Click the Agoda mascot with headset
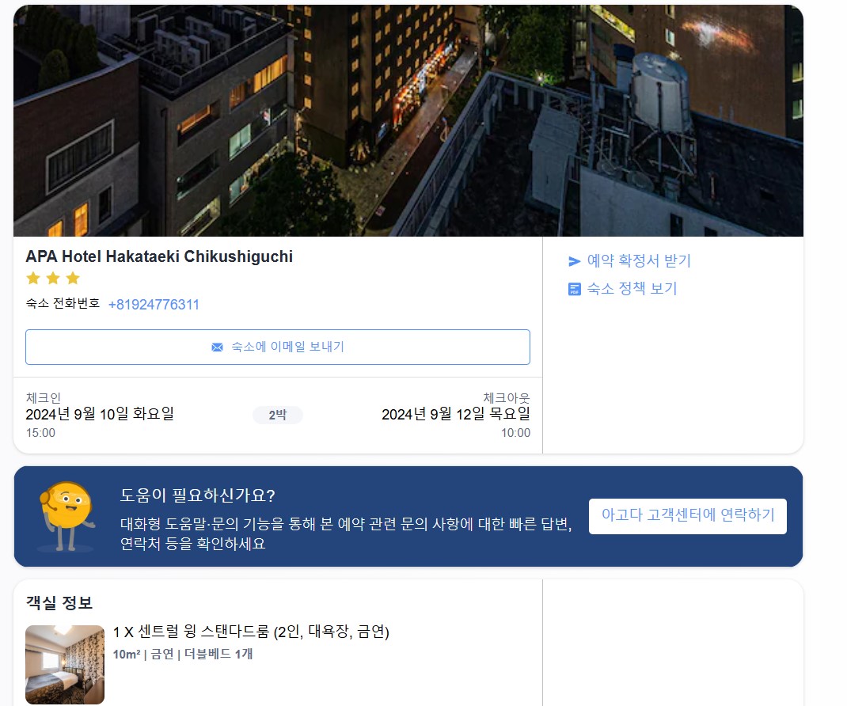 click(x=66, y=516)
